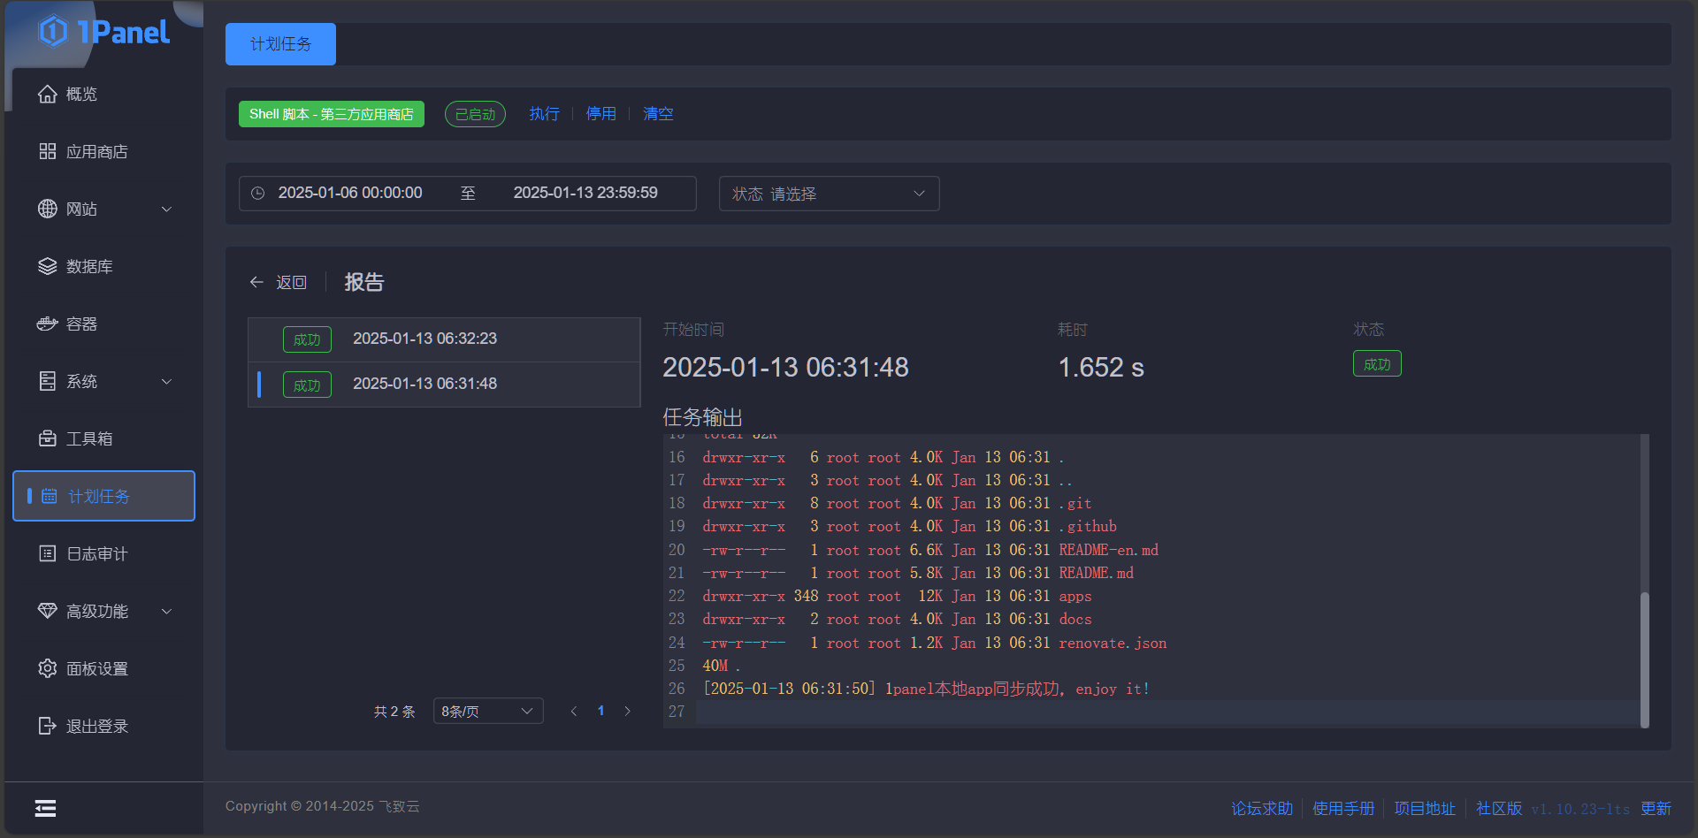This screenshot has width=1698, height=838.
Task: Click the 1.652 s duration value
Action: pyautogui.click(x=1101, y=368)
